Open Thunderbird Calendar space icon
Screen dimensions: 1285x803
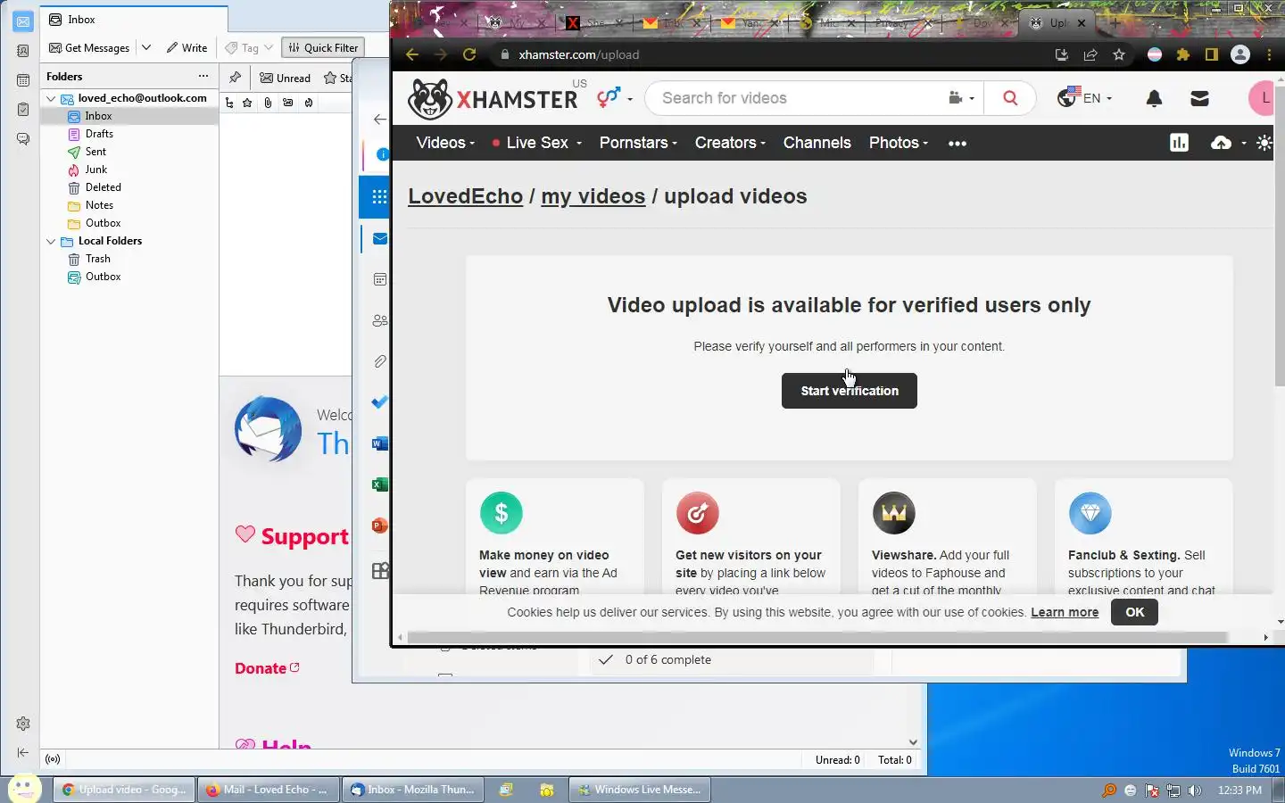pyautogui.click(x=23, y=80)
